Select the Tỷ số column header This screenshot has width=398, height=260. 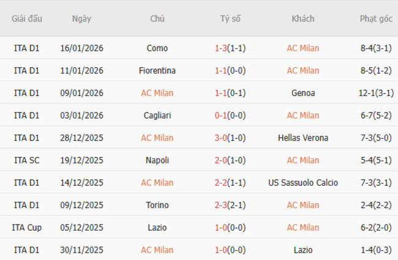230,18
